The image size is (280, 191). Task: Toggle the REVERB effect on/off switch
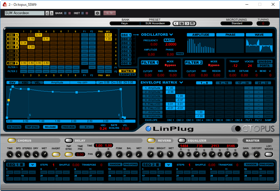(x=151, y=141)
